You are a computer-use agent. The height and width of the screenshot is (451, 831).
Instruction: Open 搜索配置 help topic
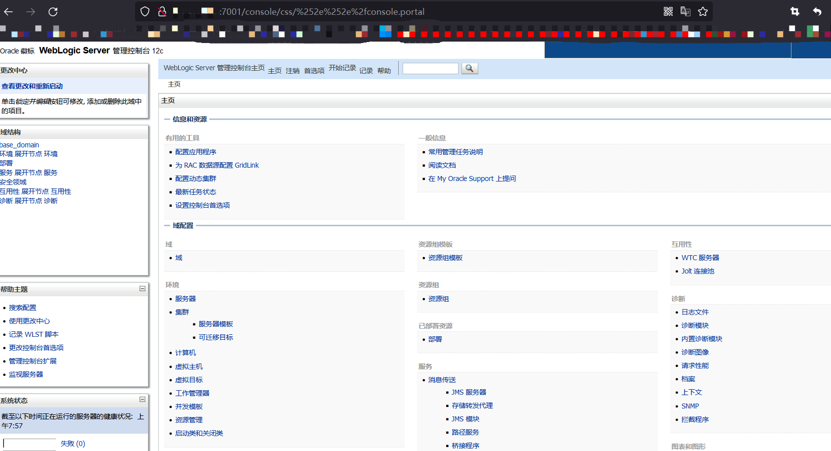pos(22,308)
